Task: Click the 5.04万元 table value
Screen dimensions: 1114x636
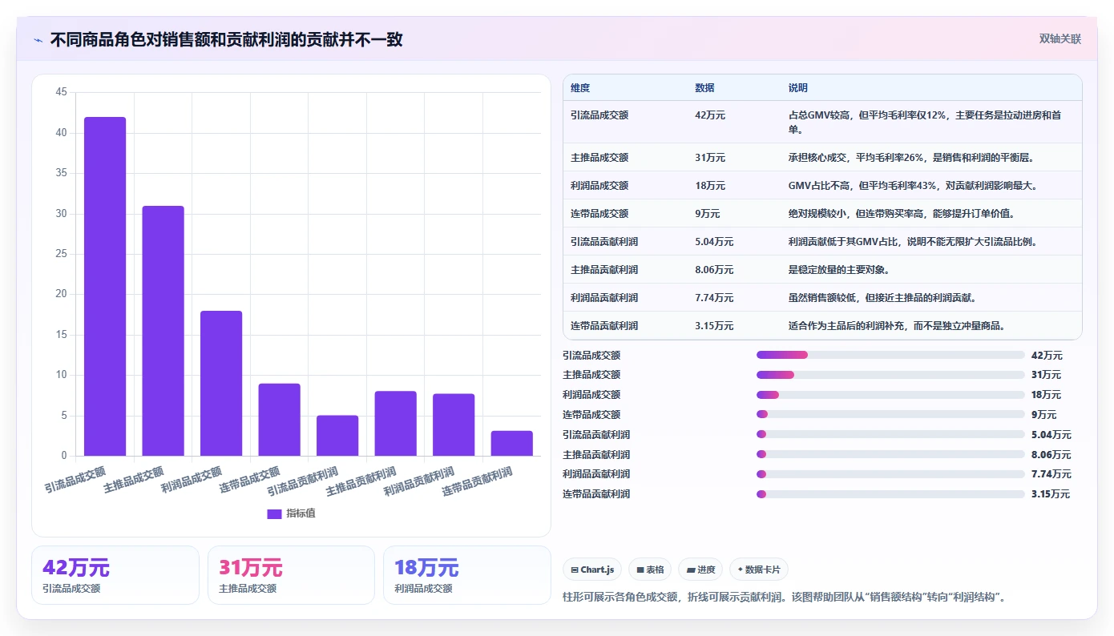Action: (714, 242)
